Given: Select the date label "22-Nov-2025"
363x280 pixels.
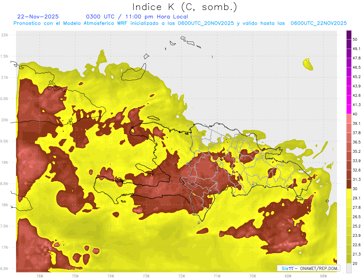Looking at the screenshot, I should (x=38, y=17).
